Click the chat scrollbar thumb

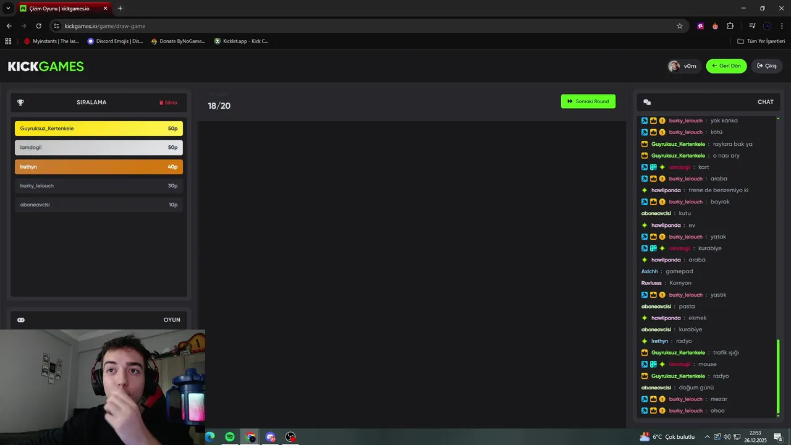pyautogui.click(x=778, y=376)
